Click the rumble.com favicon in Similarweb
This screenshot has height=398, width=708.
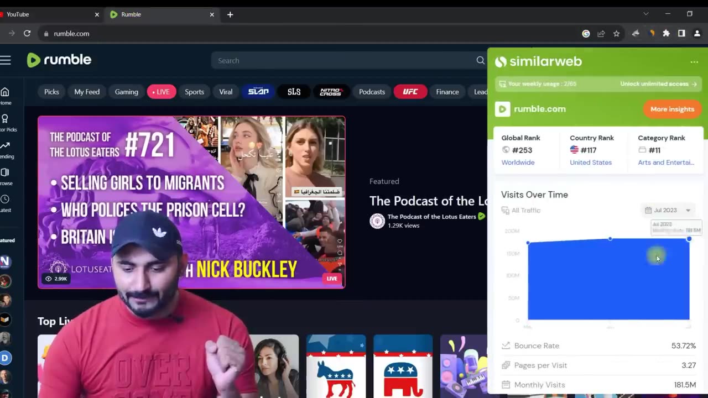click(x=502, y=109)
